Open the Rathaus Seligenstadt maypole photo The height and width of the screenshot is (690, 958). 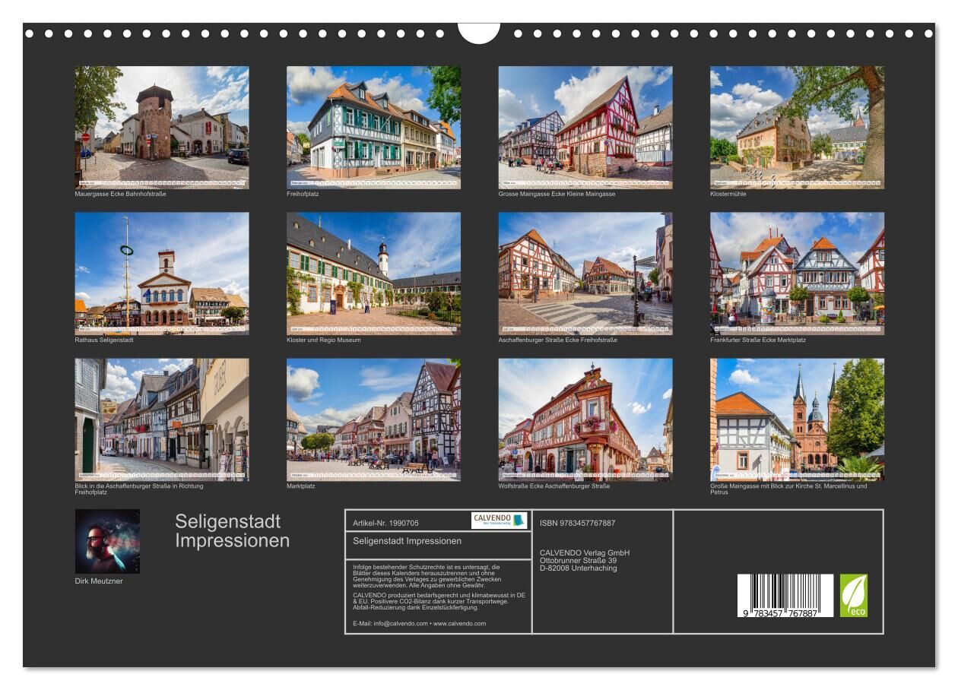pos(161,274)
